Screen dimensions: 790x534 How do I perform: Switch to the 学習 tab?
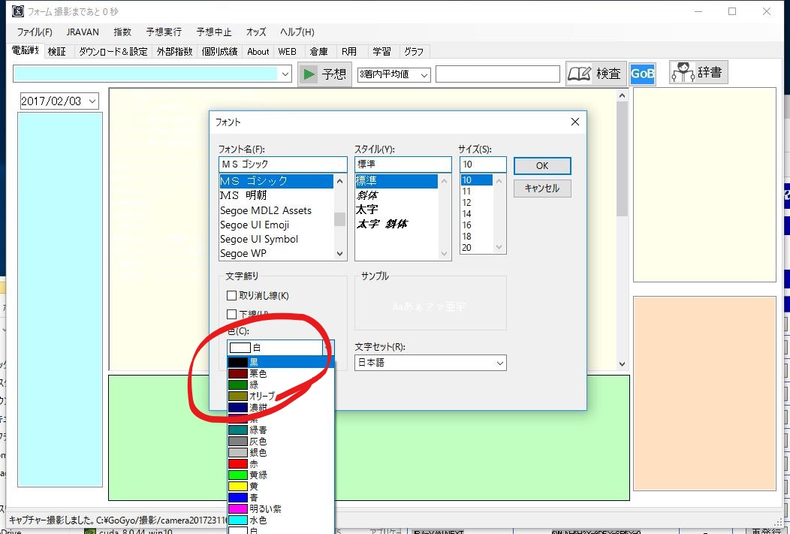coord(381,51)
